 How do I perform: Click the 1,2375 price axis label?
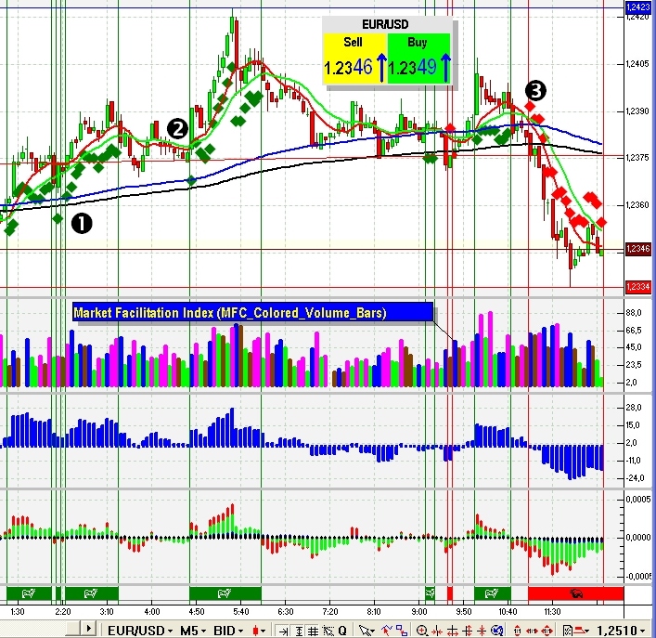click(637, 157)
